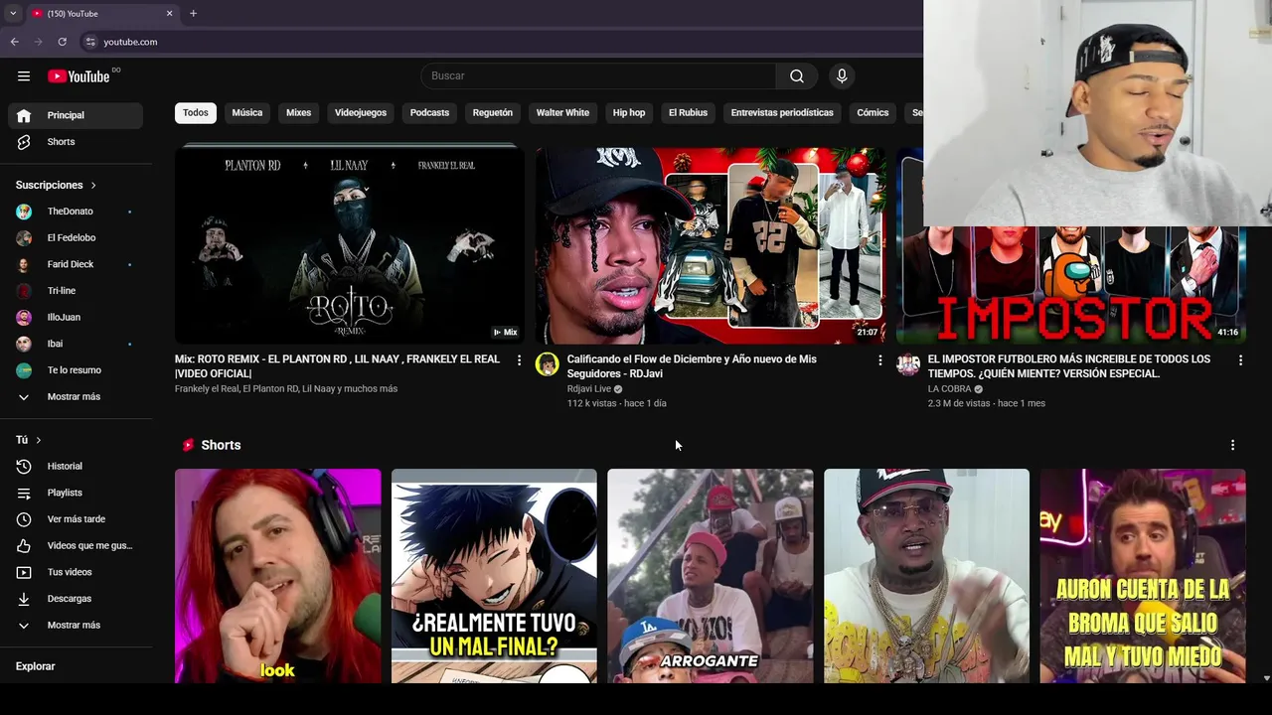
Task: Select the Walter White filter chip
Action: (x=563, y=113)
